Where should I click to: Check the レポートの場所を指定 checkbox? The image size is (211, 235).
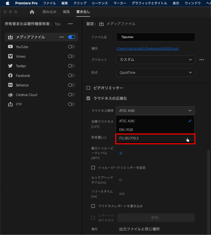[93, 218]
